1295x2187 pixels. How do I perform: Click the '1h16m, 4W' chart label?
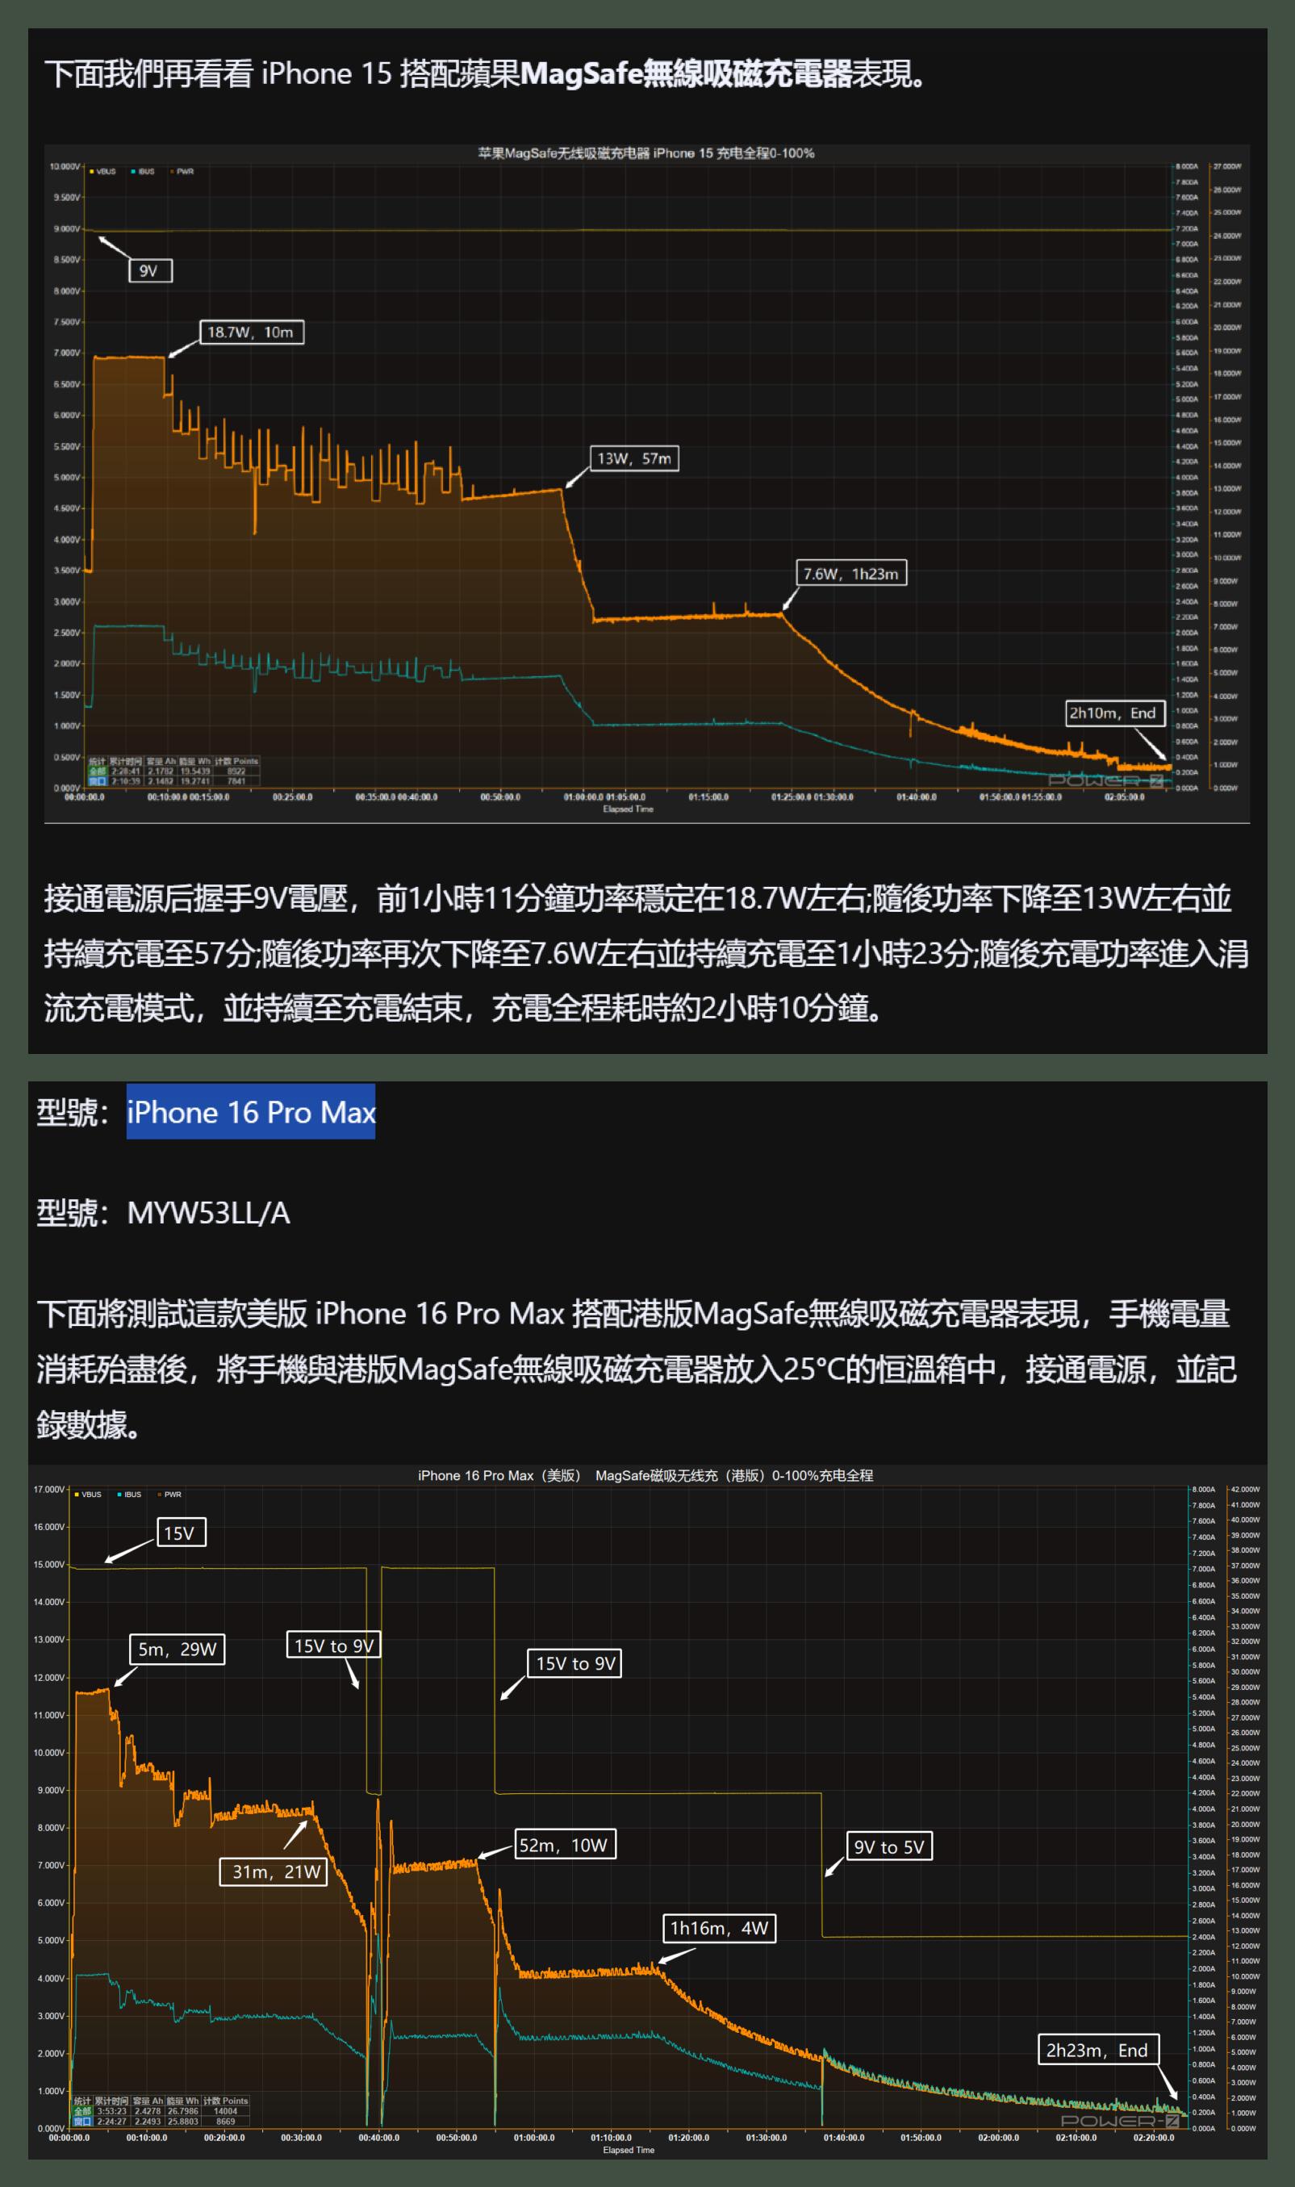(719, 1928)
